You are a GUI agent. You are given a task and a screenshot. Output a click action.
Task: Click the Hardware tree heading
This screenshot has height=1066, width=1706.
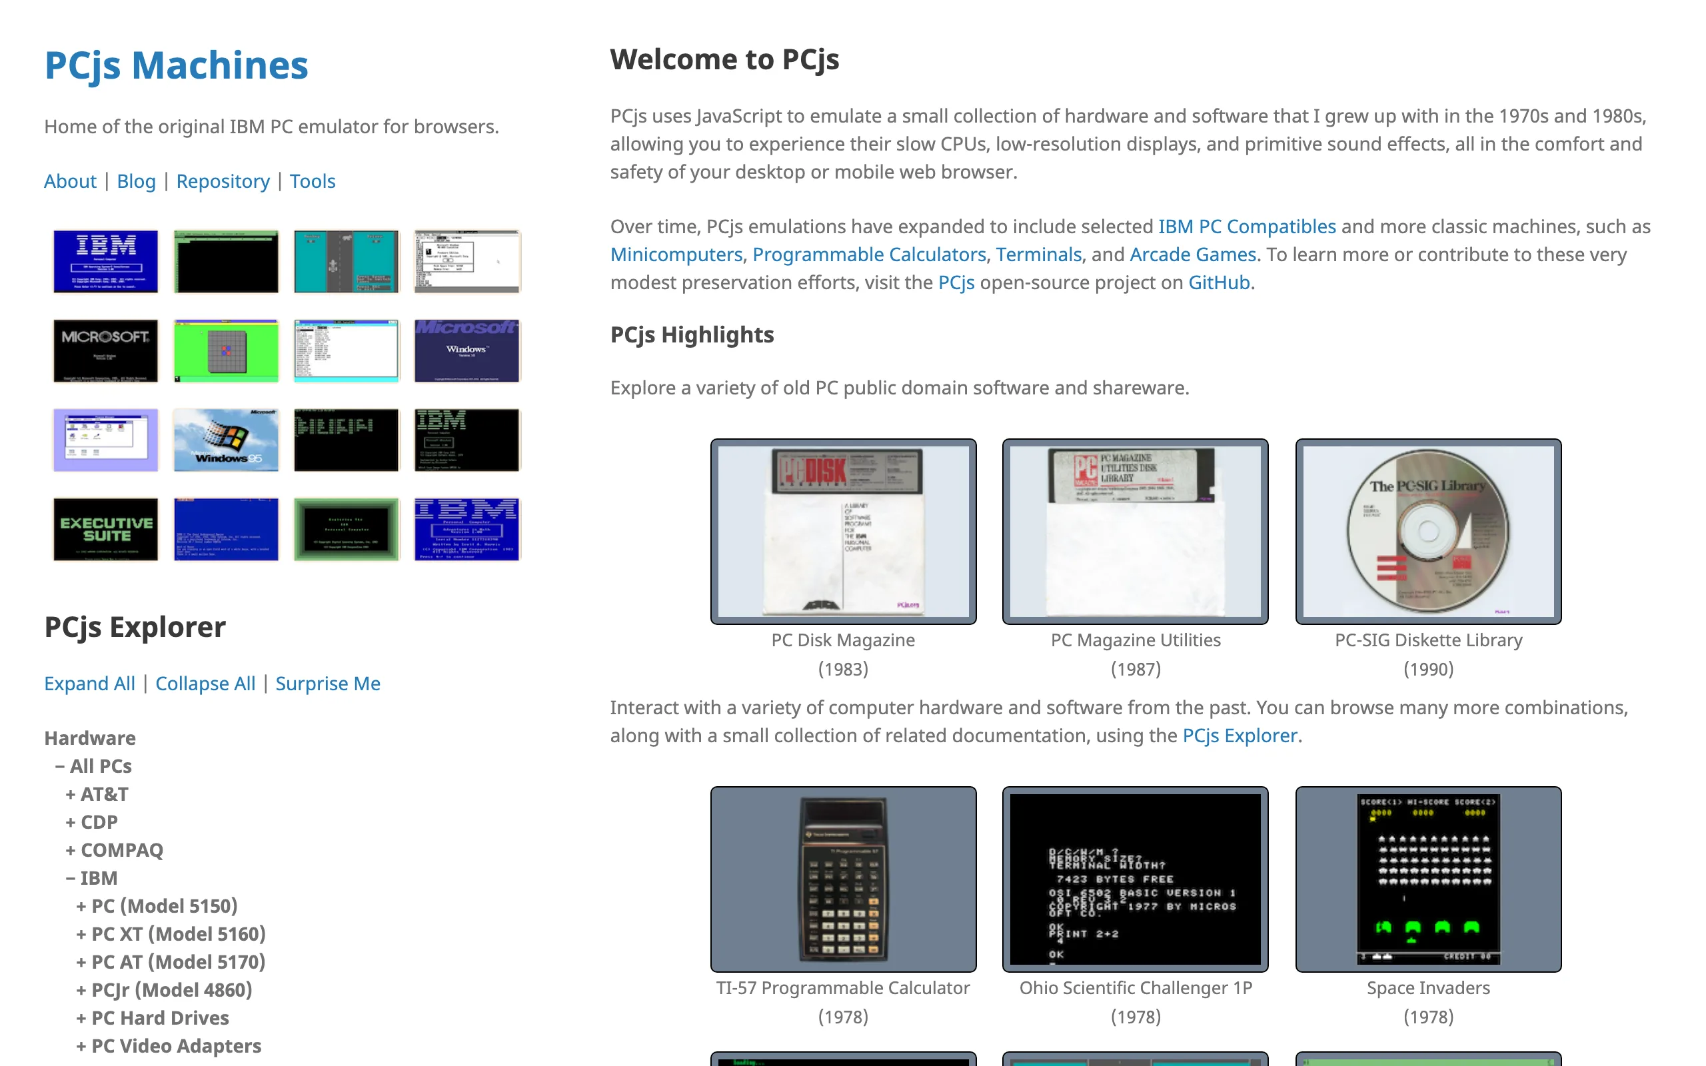pyautogui.click(x=90, y=738)
